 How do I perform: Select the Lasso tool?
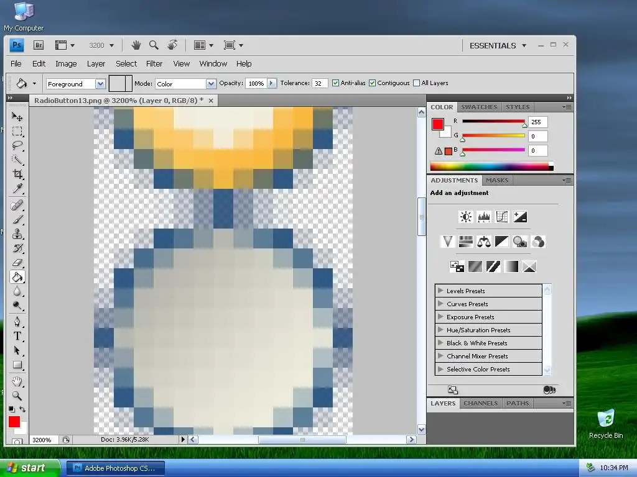(17, 145)
